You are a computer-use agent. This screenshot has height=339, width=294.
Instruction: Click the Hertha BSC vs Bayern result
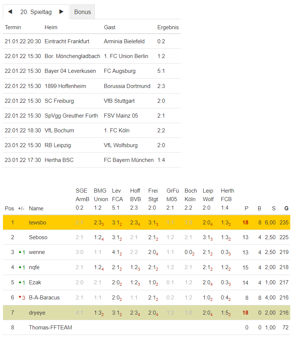pyautogui.click(x=161, y=160)
